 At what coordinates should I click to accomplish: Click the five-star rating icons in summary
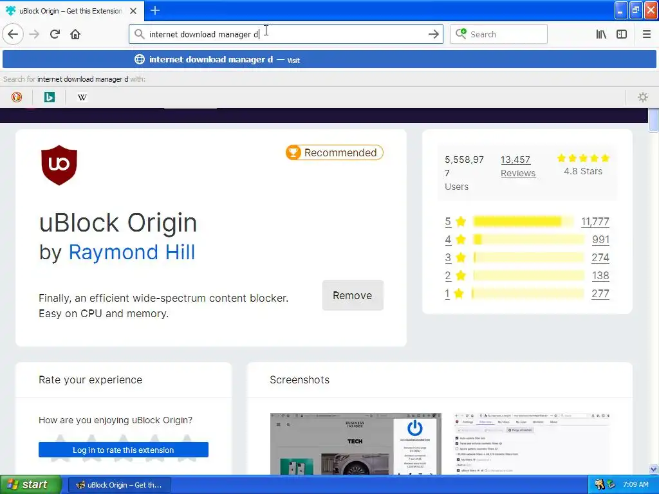(583, 158)
